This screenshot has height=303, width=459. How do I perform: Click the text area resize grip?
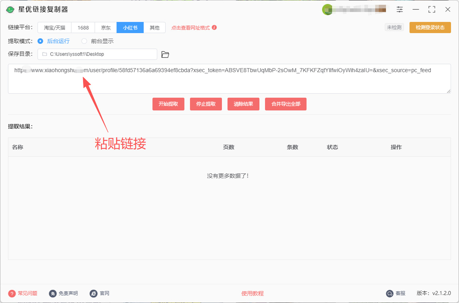(449, 91)
